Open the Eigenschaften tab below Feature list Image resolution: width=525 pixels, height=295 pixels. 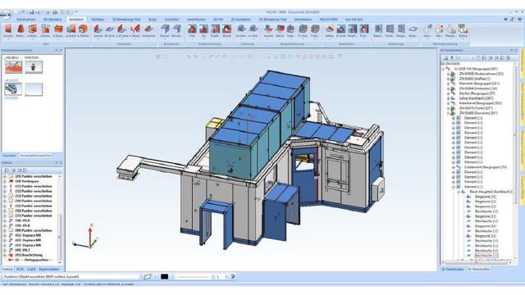coord(49,269)
